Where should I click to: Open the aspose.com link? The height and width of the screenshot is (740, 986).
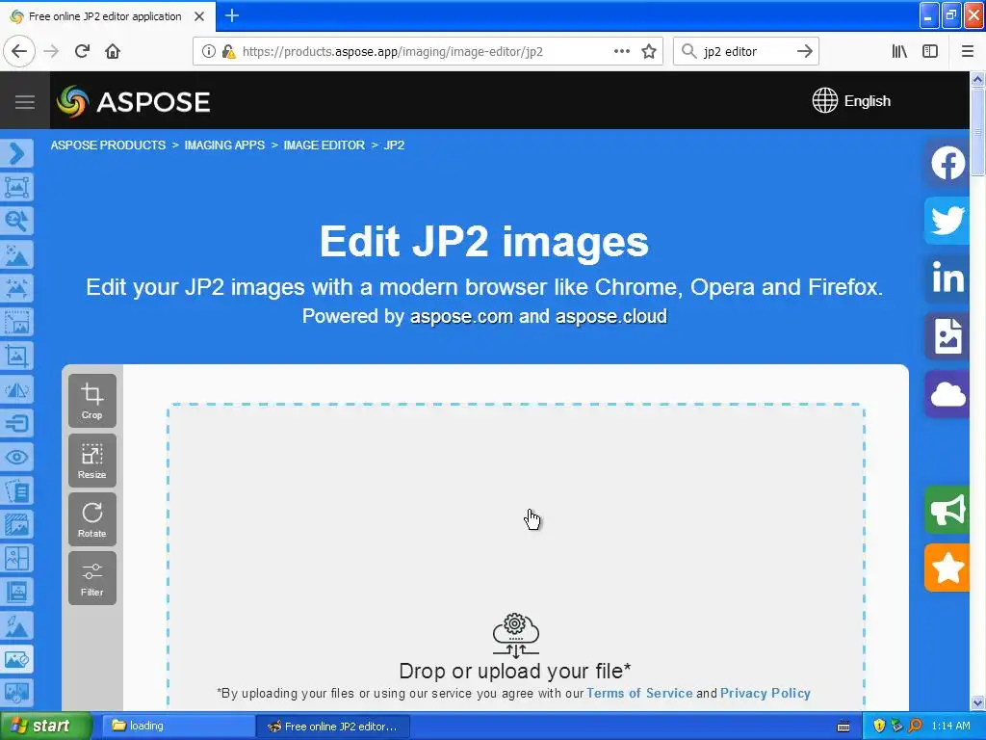tap(461, 316)
